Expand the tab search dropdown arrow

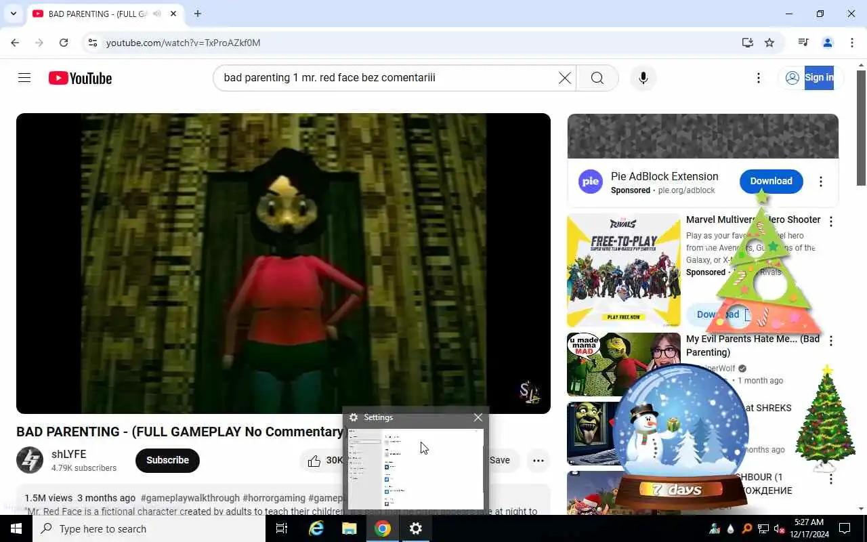point(13,14)
